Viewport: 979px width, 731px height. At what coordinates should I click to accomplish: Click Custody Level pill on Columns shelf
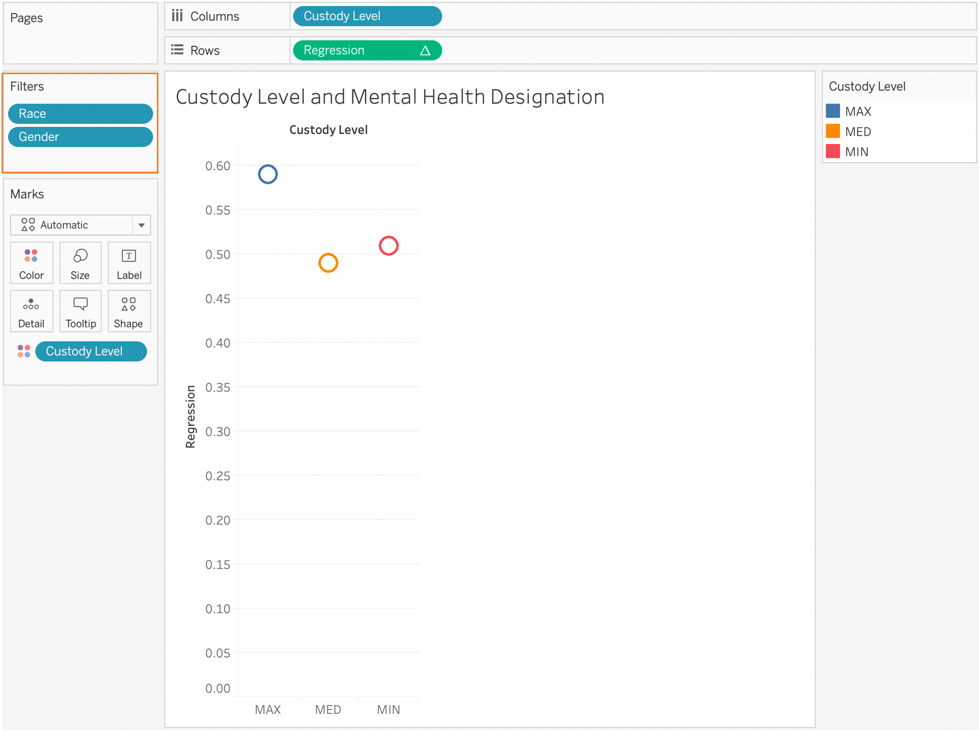coord(367,16)
